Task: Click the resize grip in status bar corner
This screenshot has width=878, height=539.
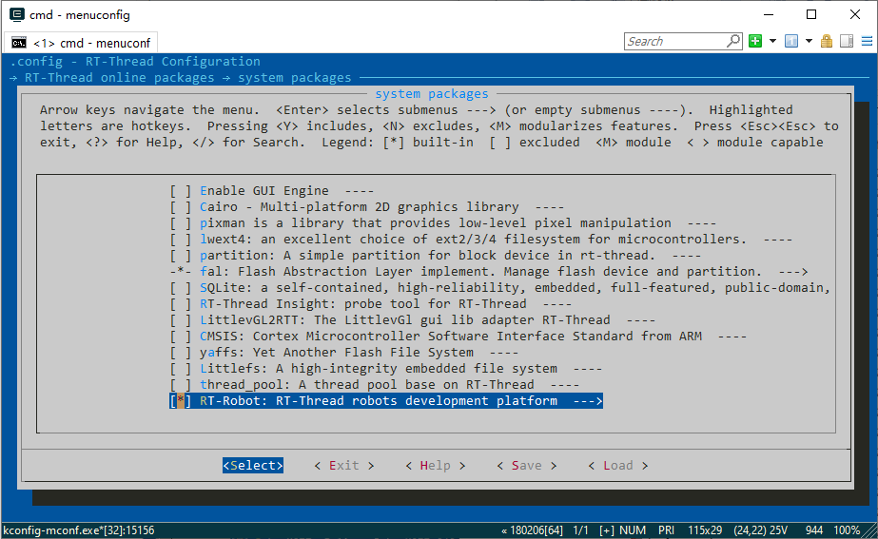Action: coord(870,531)
